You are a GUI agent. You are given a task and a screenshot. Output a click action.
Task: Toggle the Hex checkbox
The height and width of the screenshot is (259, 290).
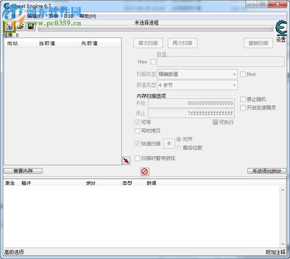(x=153, y=62)
